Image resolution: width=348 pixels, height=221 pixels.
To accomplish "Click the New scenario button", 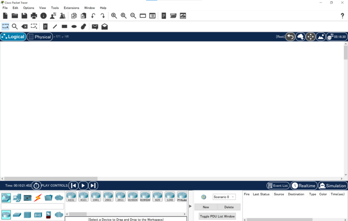I will pos(206,207).
